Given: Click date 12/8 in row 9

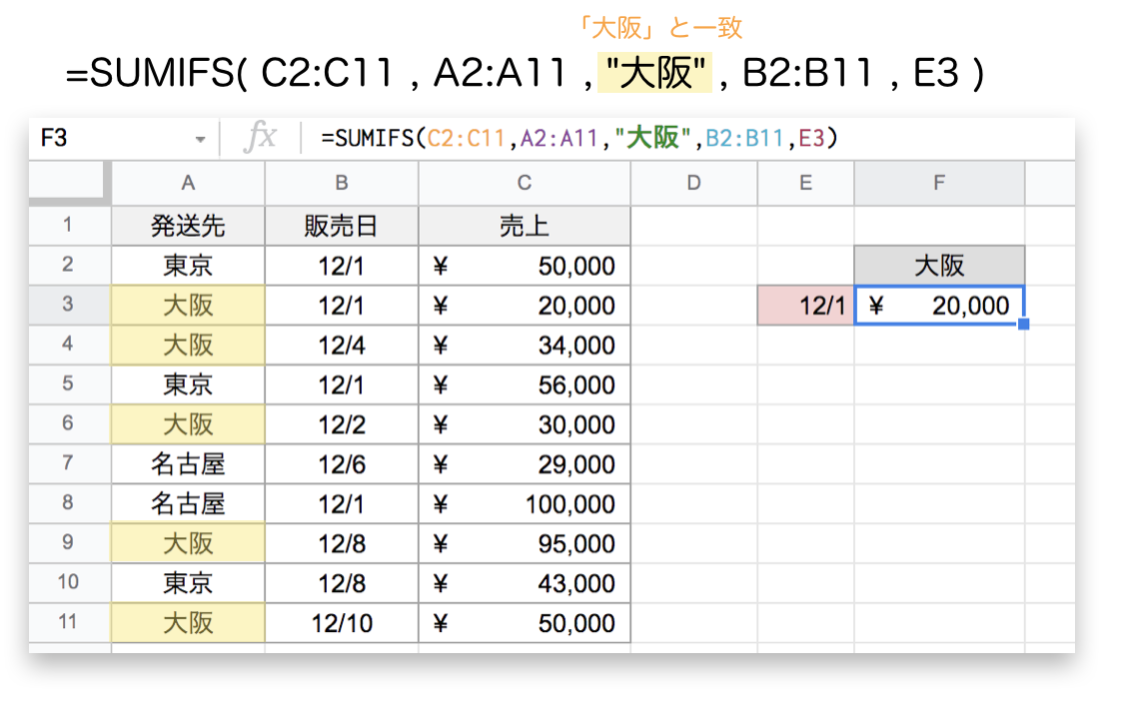Looking at the screenshot, I should (342, 543).
